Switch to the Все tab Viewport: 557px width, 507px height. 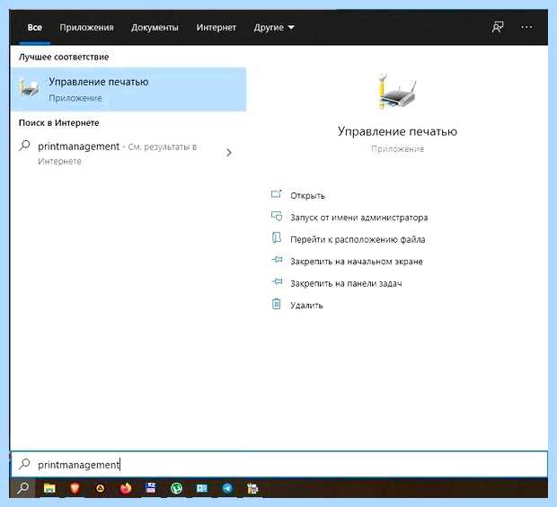coord(35,27)
